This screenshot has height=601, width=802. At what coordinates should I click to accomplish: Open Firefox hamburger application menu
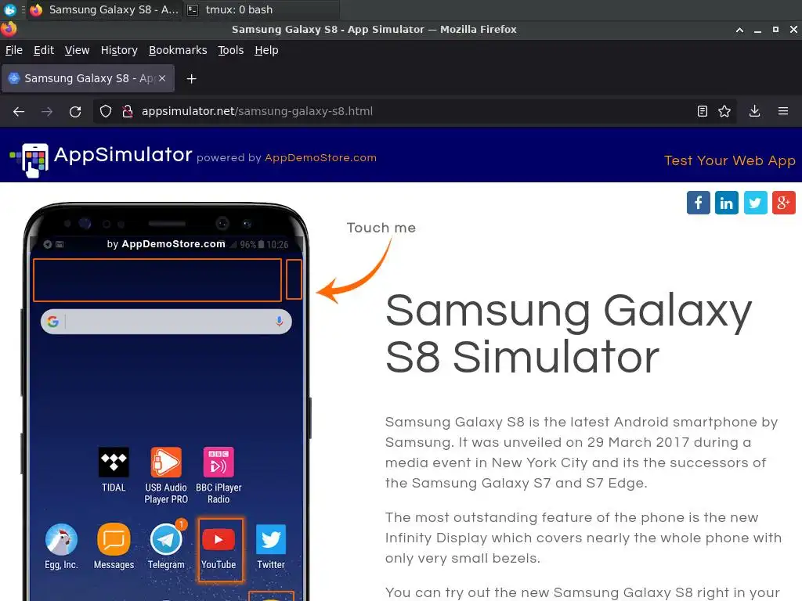tap(783, 111)
